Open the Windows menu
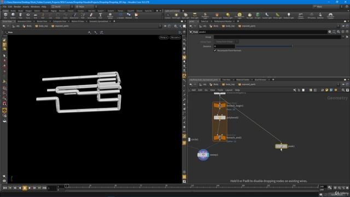350x197 pixels. coord(35,7)
